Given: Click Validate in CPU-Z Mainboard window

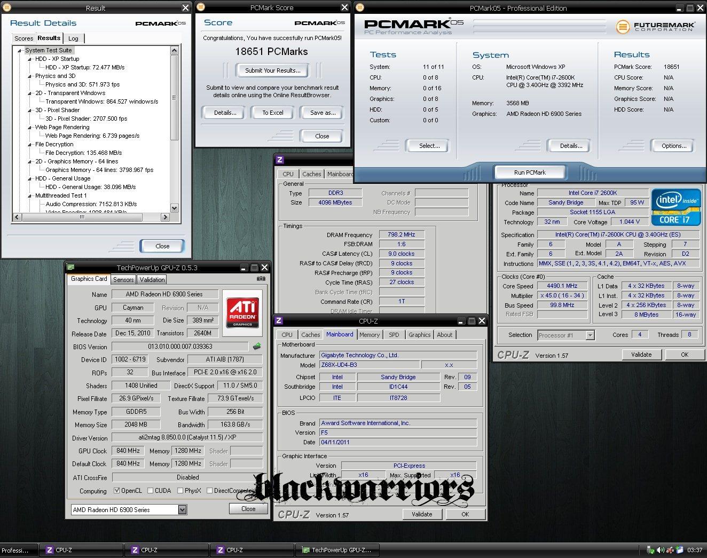Looking at the screenshot, I should (x=422, y=514).
